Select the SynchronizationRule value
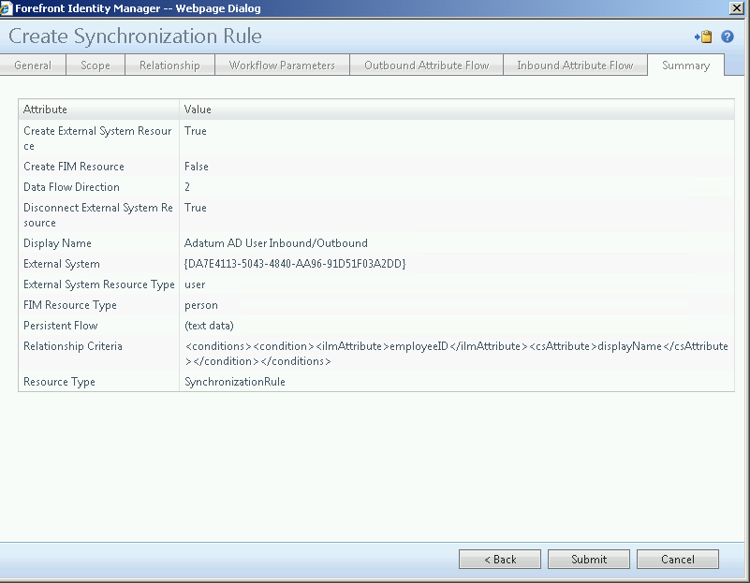 pyautogui.click(x=235, y=382)
